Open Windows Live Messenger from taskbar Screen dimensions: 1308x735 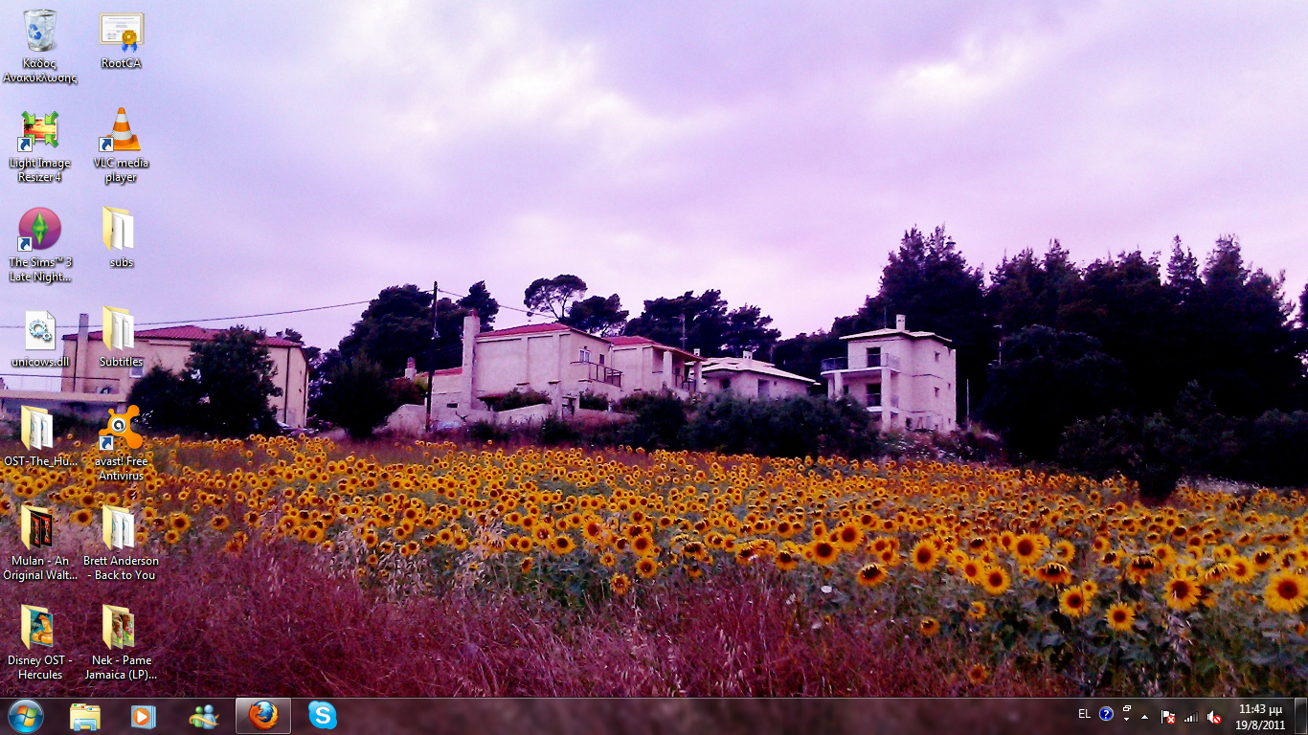click(203, 716)
